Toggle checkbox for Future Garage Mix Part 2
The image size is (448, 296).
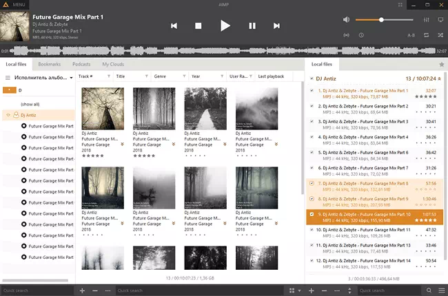pyautogui.click(x=312, y=106)
